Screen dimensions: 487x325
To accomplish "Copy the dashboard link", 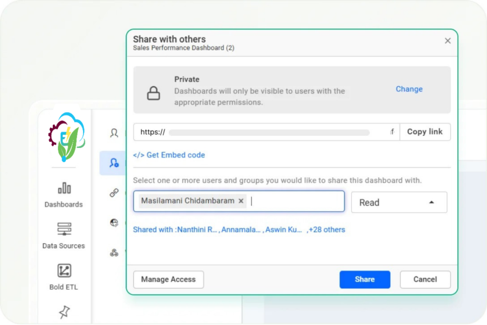I will [x=425, y=132].
